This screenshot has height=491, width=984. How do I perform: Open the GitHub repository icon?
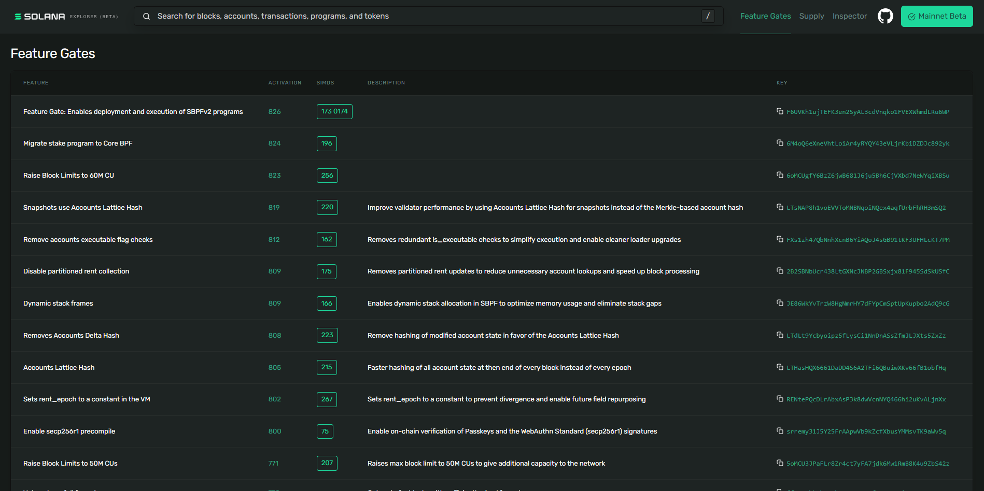tap(885, 16)
